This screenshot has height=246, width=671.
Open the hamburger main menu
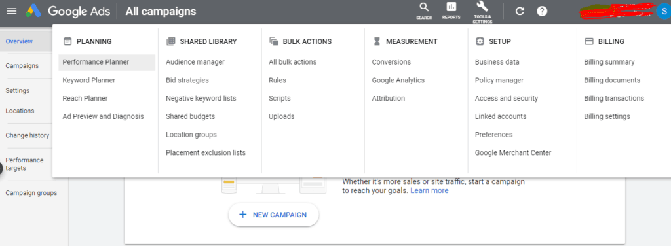click(12, 11)
